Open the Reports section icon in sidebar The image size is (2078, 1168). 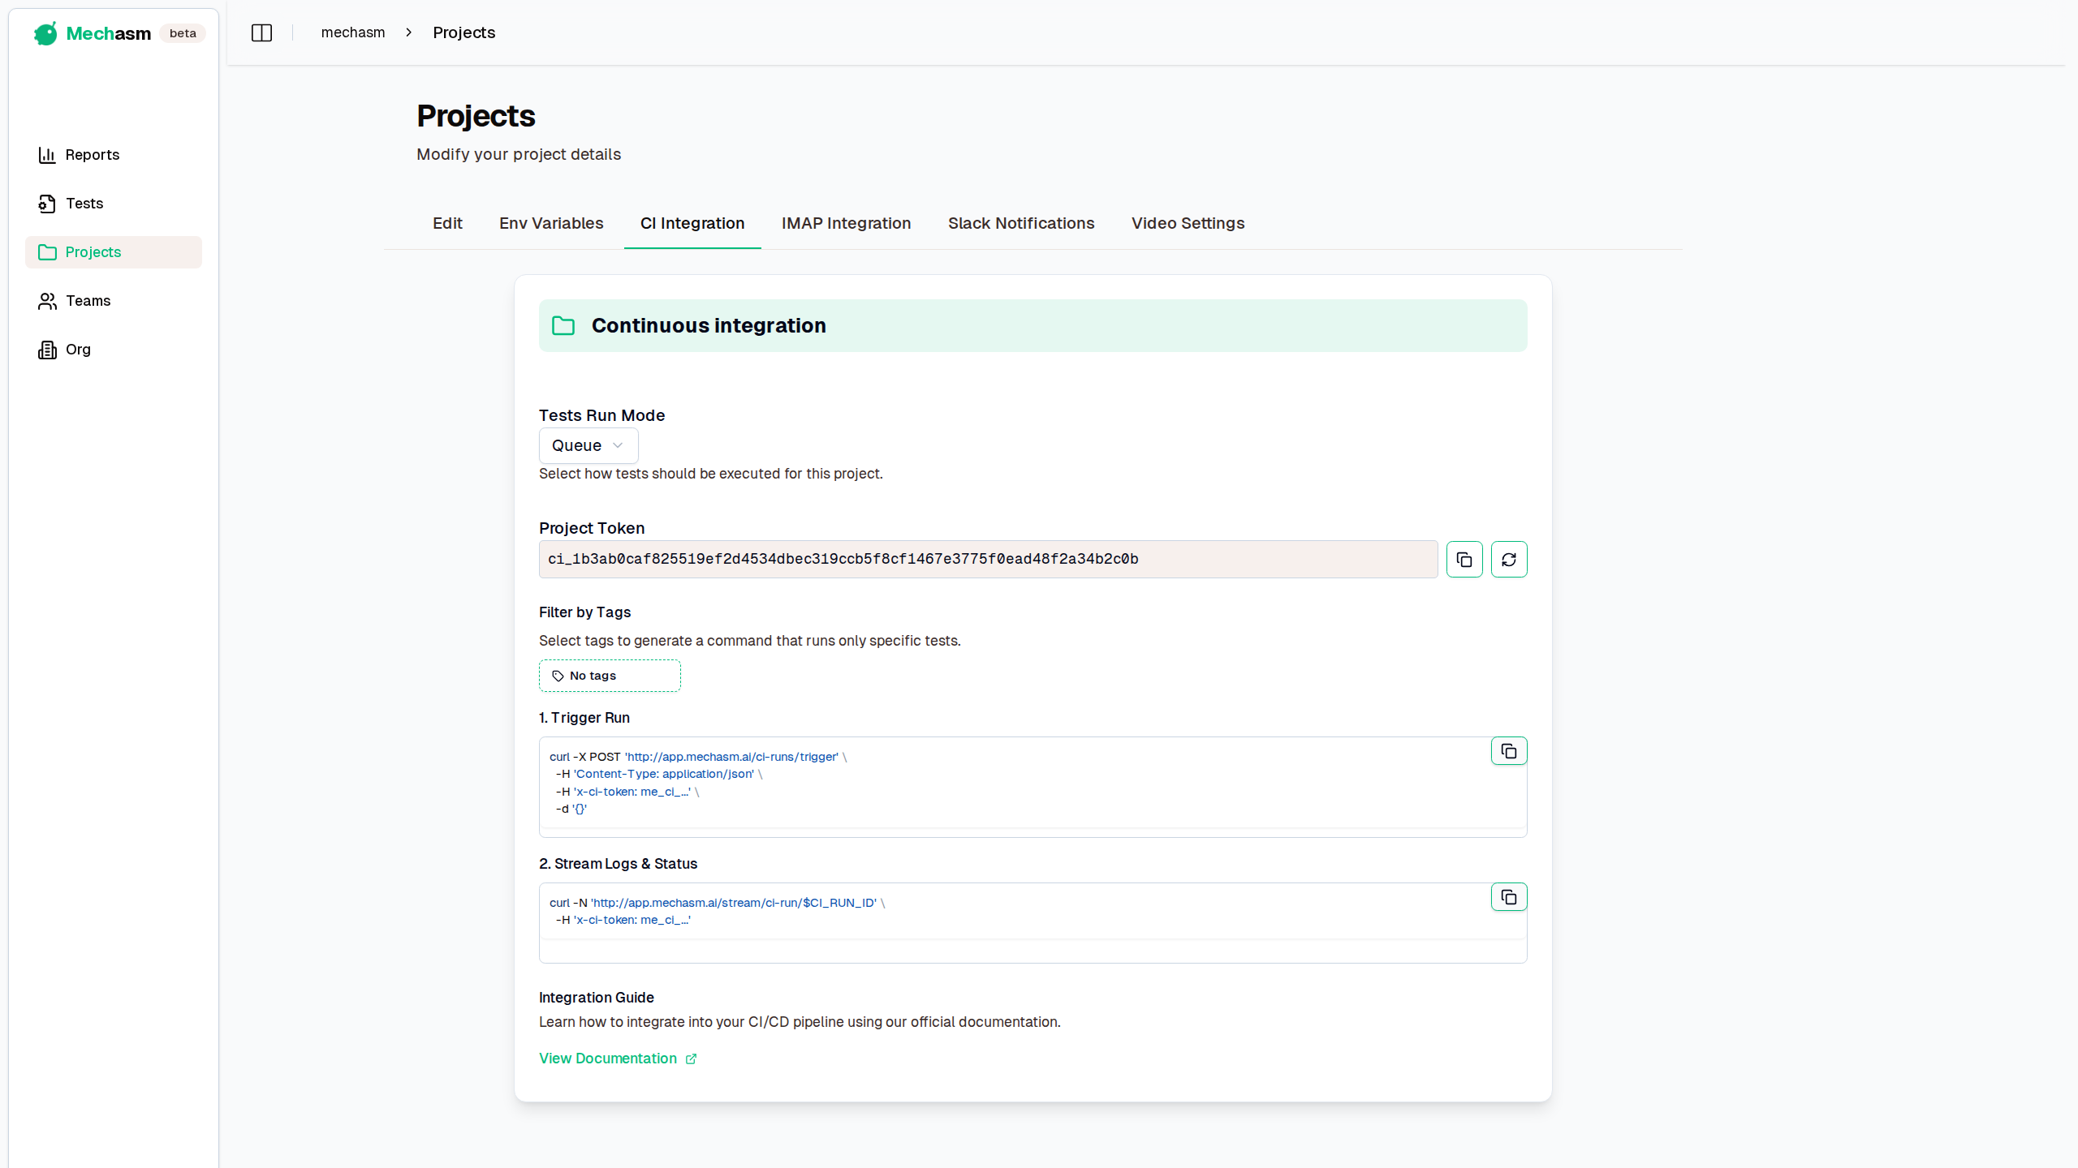click(x=47, y=155)
